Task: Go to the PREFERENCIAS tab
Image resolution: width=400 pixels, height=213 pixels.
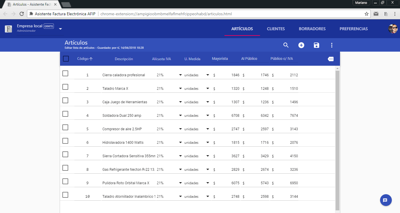Action: [353, 29]
